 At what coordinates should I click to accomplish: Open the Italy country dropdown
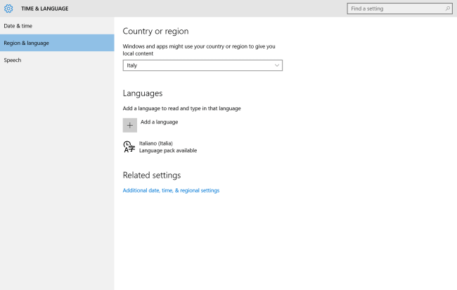pyautogui.click(x=202, y=65)
